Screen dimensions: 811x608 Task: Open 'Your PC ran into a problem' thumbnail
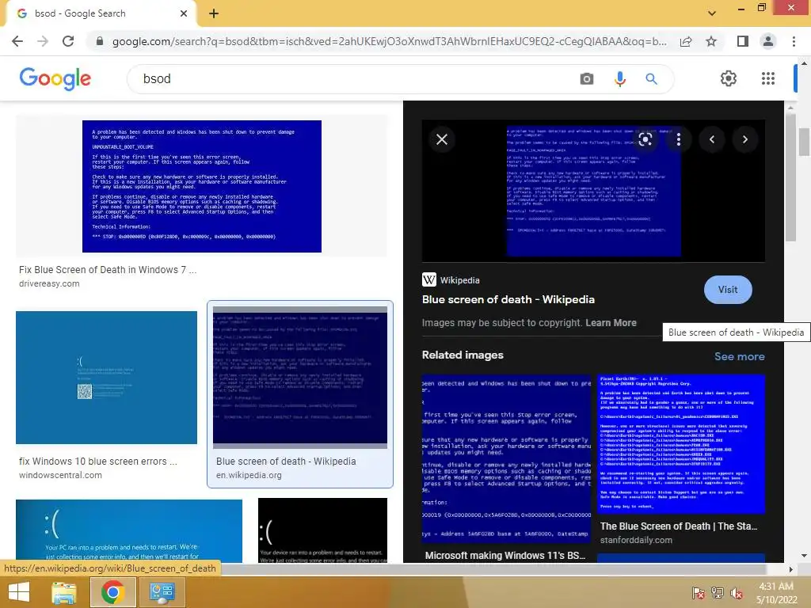[x=129, y=531]
